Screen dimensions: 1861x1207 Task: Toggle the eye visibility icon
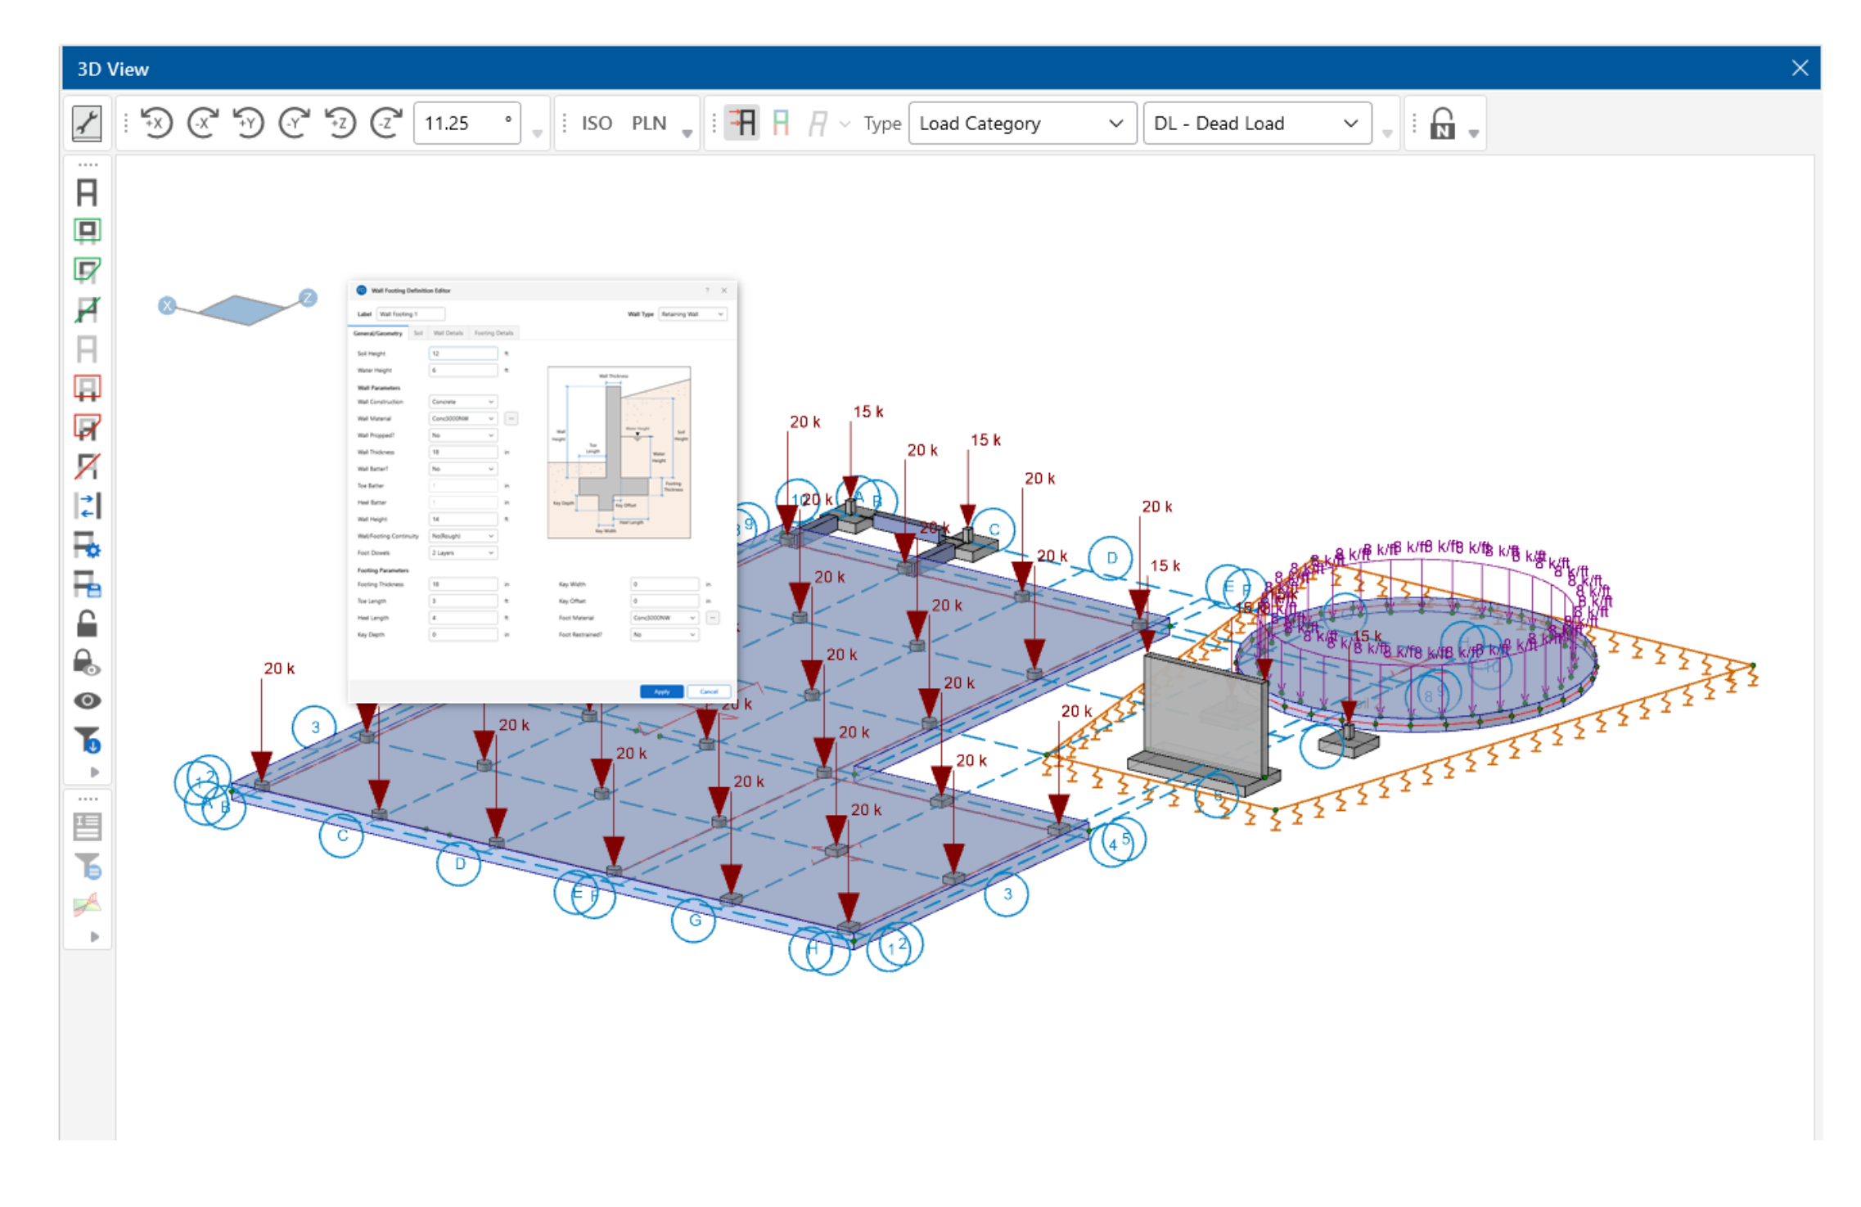click(x=87, y=700)
